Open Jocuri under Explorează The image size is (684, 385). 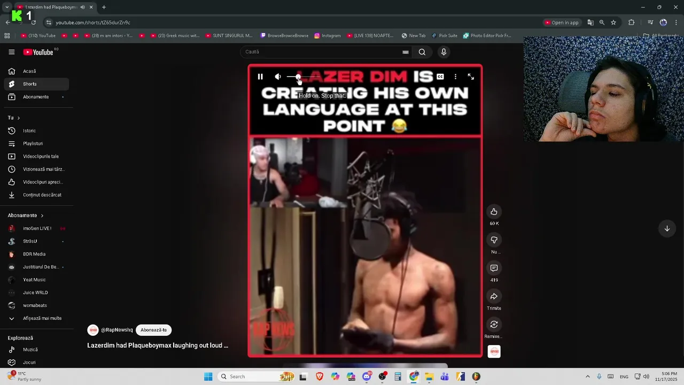[36, 363]
